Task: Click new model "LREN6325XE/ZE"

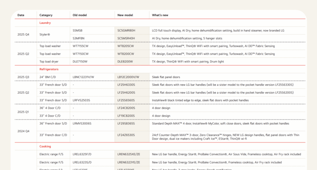Action: 129,154
